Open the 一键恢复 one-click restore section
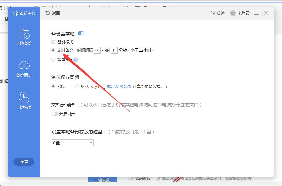Image resolution: width=282 pixels, height=186 pixels. pos(24,101)
